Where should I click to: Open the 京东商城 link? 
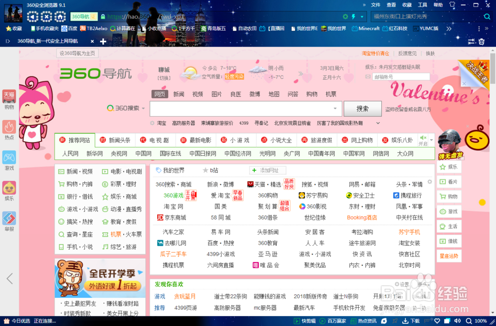[x=172, y=217]
